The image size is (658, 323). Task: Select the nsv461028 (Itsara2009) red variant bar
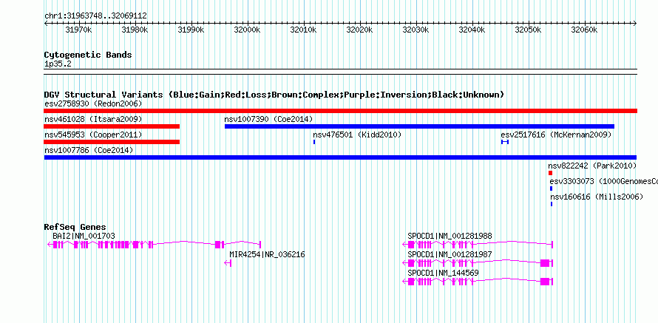112,126
